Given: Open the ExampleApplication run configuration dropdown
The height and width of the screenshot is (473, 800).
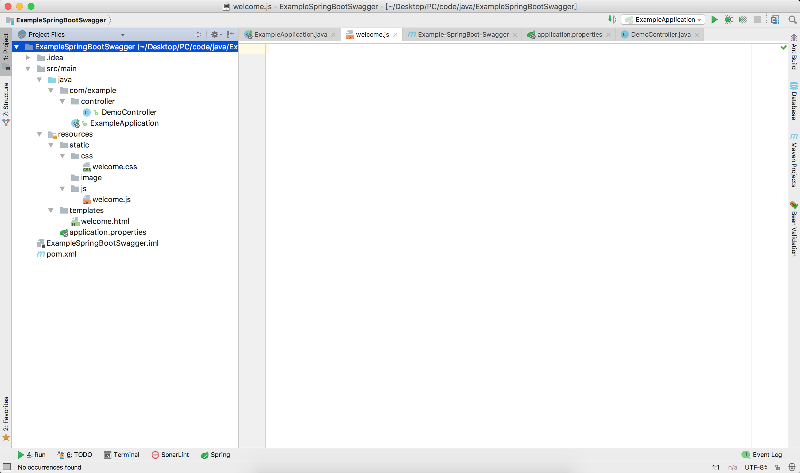Looking at the screenshot, I should pyautogui.click(x=663, y=20).
